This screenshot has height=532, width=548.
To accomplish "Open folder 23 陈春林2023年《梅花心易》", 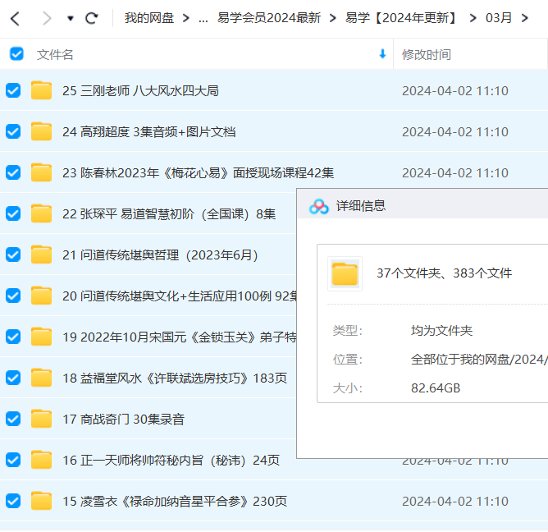I will (x=207, y=172).
